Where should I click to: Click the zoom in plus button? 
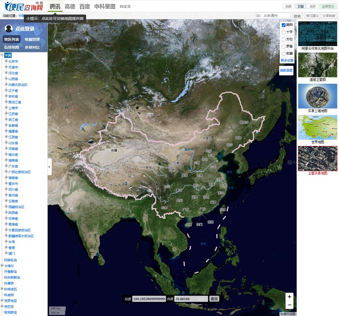coord(289,297)
